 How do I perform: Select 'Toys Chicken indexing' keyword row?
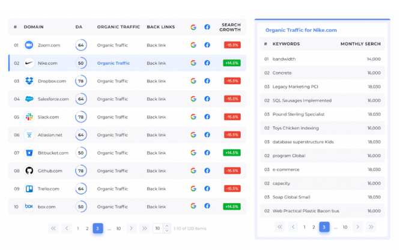tap(322, 128)
